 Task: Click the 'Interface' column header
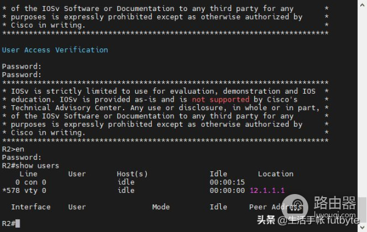point(31,207)
